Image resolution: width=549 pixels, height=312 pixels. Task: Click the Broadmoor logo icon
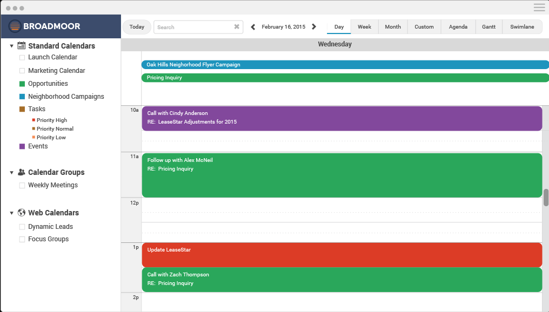tap(15, 26)
